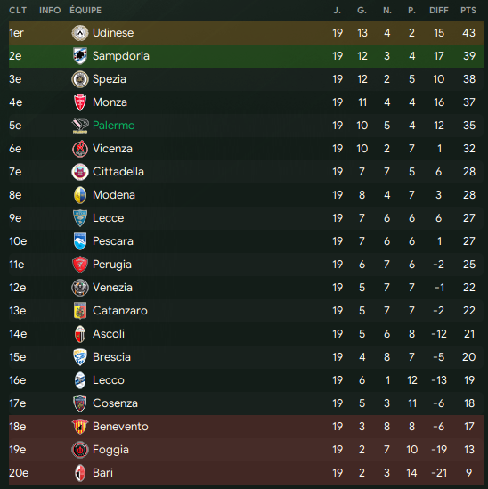Open the Foggia team page
The height and width of the screenshot is (489, 488).
pos(110,450)
